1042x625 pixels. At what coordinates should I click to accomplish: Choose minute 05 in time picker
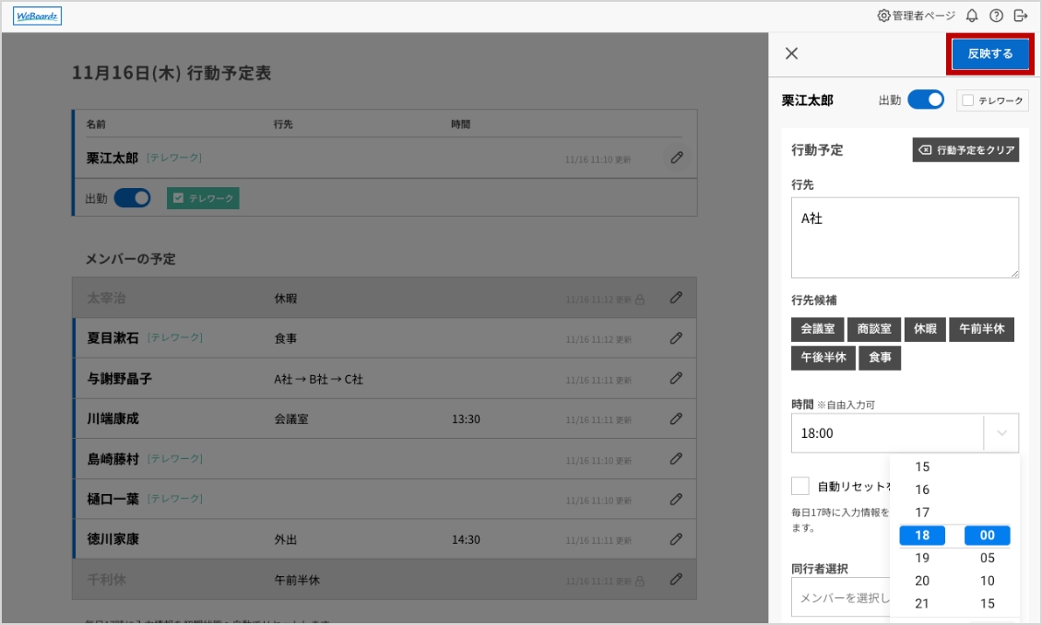pos(988,558)
